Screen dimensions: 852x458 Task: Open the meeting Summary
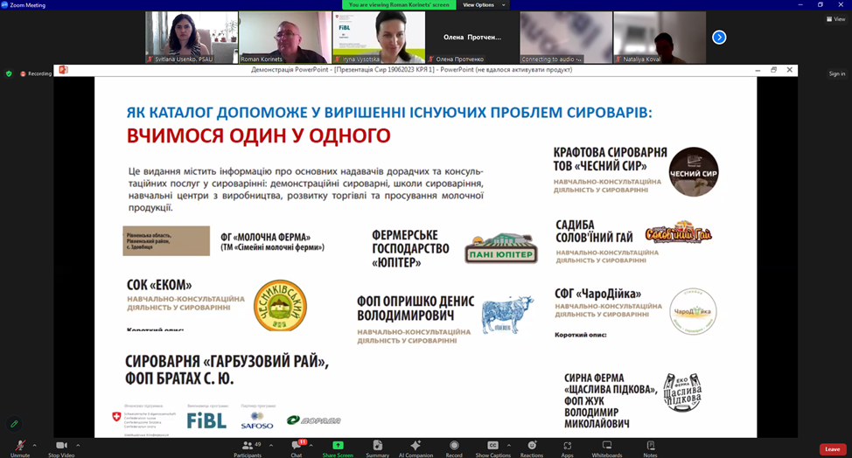click(x=378, y=448)
